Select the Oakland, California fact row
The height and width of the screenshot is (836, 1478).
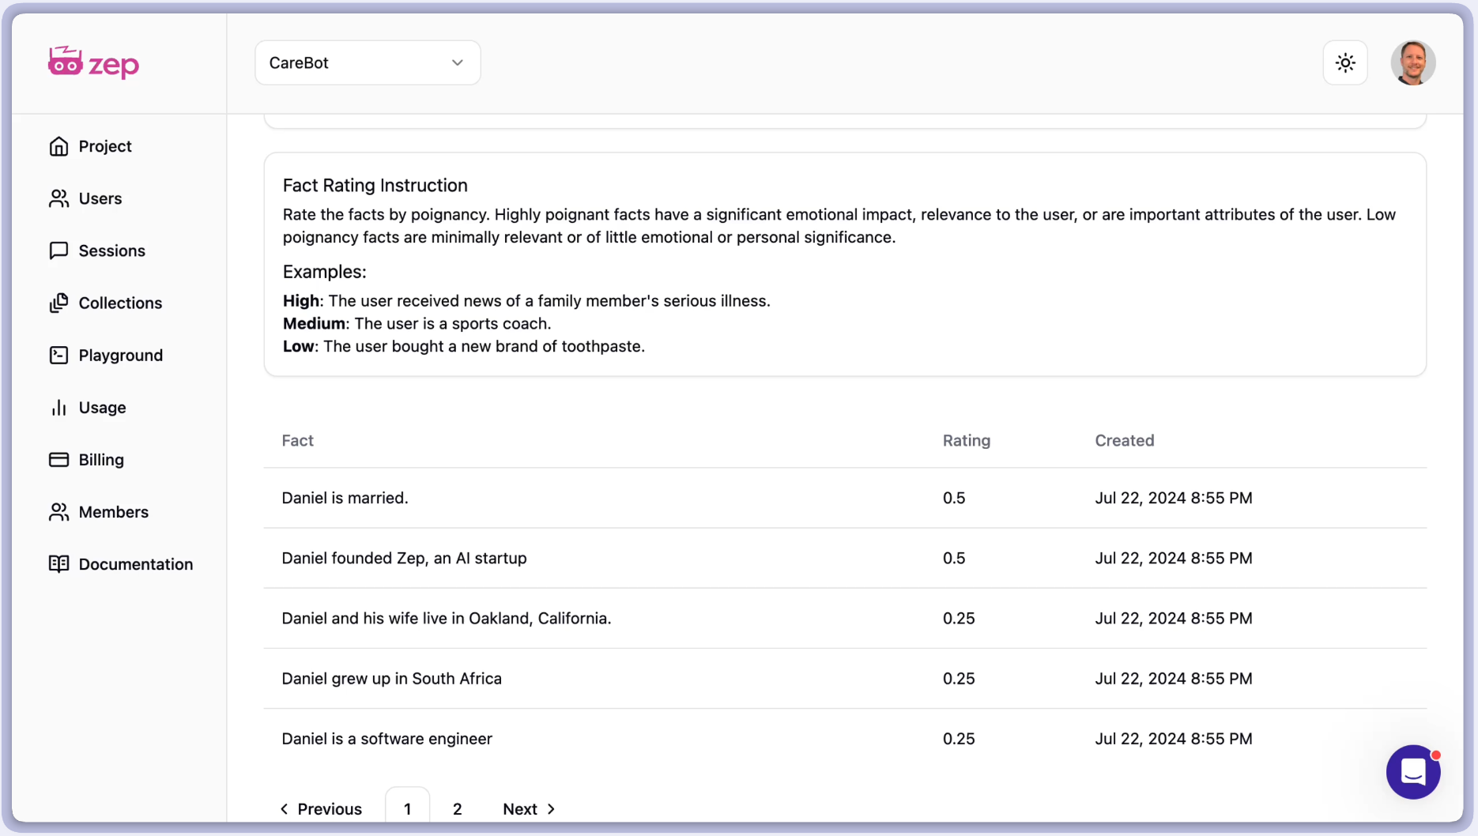tap(845, 618)
